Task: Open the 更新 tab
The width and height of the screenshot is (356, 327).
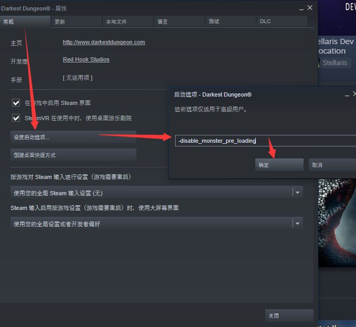Action: tap(77, 22)
